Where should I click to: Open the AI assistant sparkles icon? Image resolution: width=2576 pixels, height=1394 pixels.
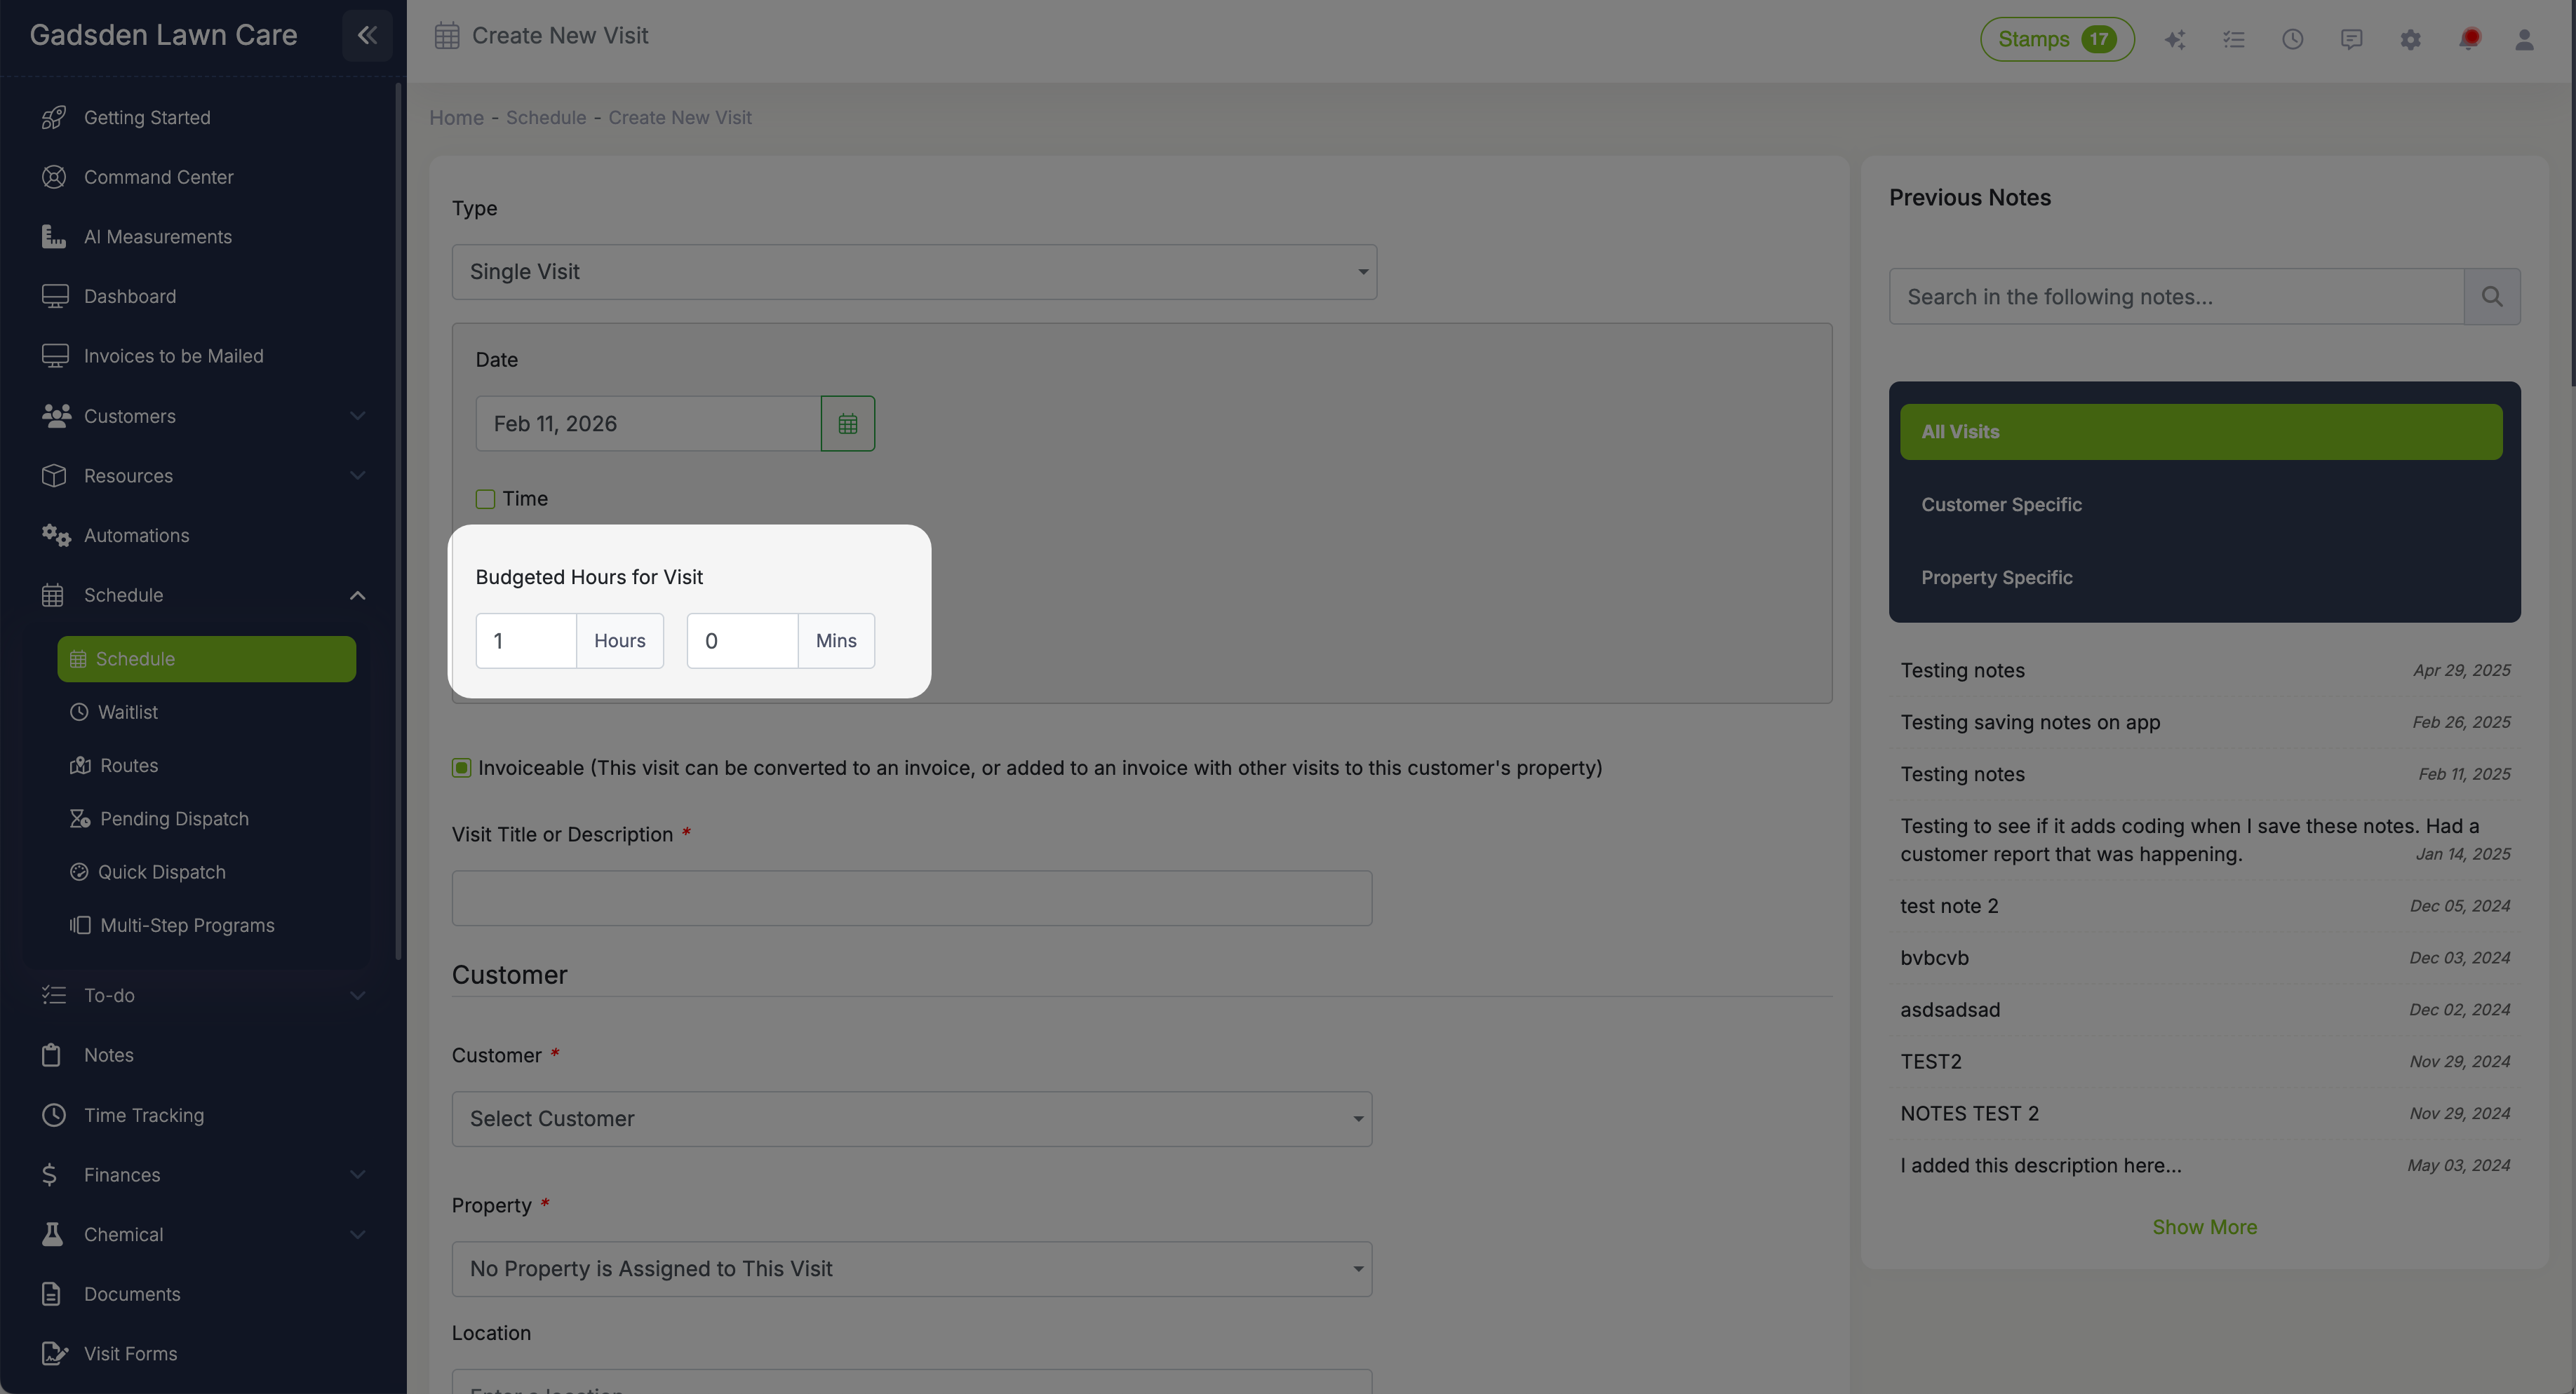click(2176, 39)
